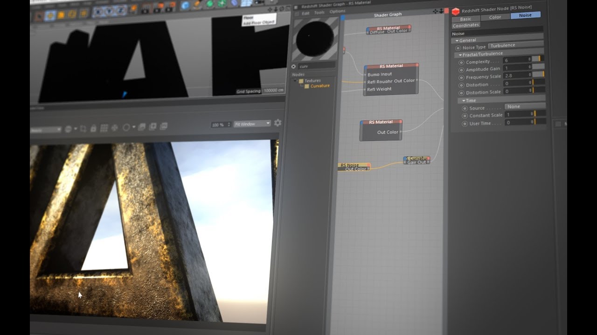The image size is (597, 335).
Task: Select the Curvature node in the tree
Action: tap(320, 86)
